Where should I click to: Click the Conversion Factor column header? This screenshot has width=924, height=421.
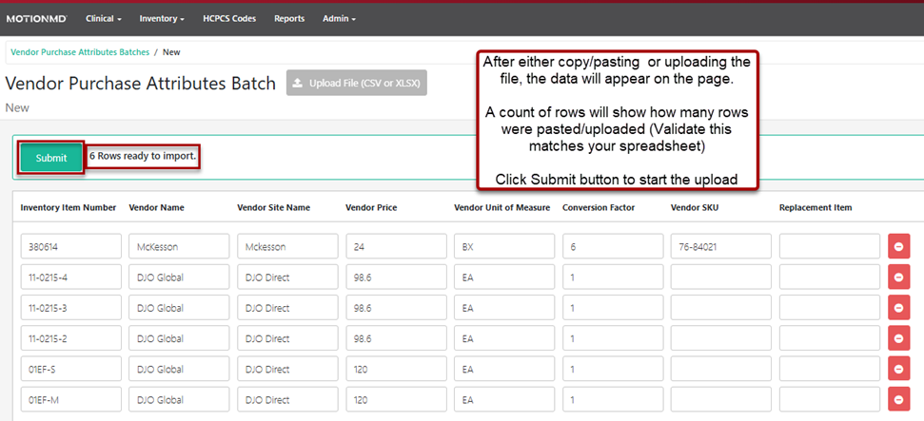(599, 208)
